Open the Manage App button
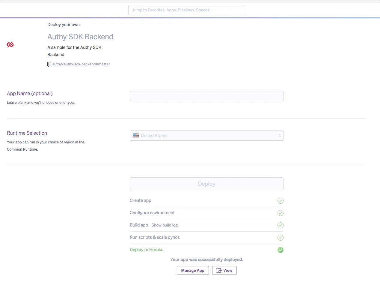This screenshot has width=380, height=291. coord(193,270)
